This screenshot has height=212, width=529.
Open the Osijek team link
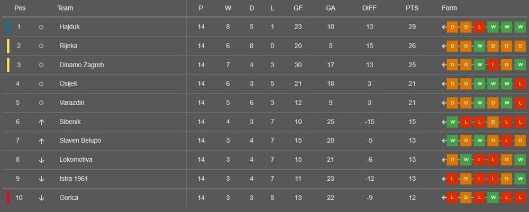coord(68,84)
